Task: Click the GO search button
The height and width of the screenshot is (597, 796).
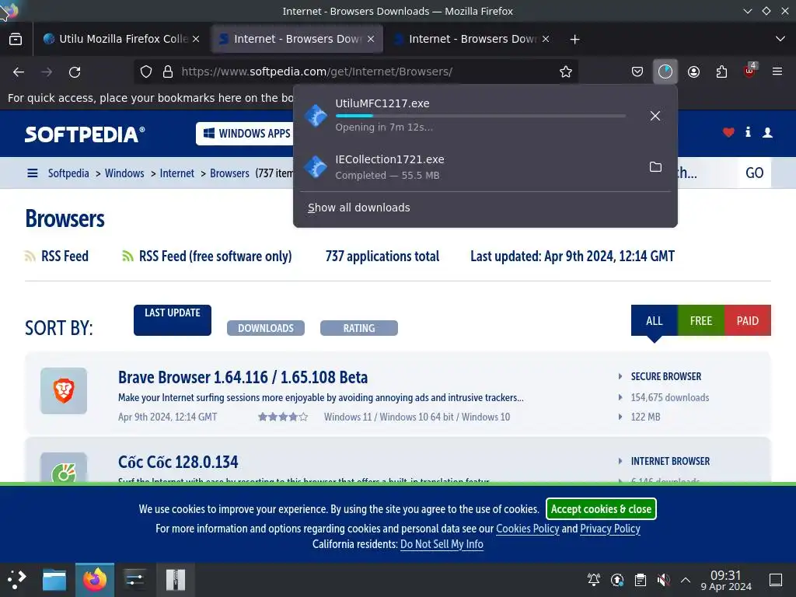Action: click(x=754, y=173)
